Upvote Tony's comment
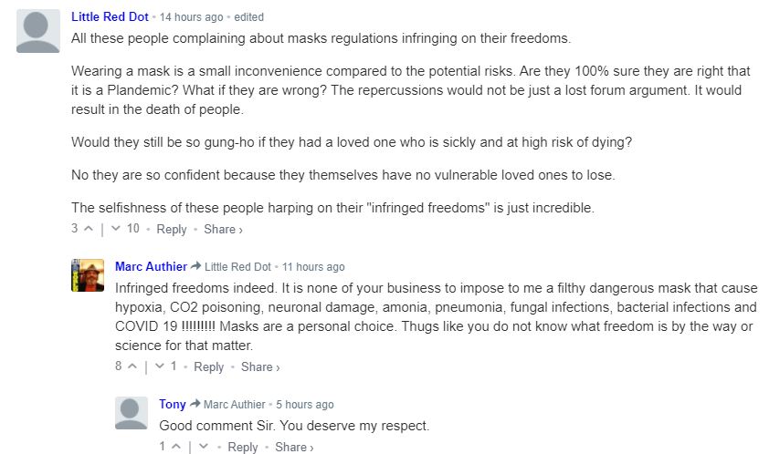Screen dimensions: 769x454 (x=176, y=447)
